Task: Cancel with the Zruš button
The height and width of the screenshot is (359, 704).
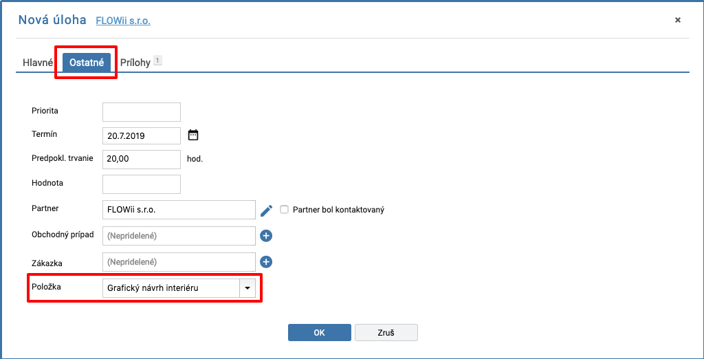Action: 386,332
